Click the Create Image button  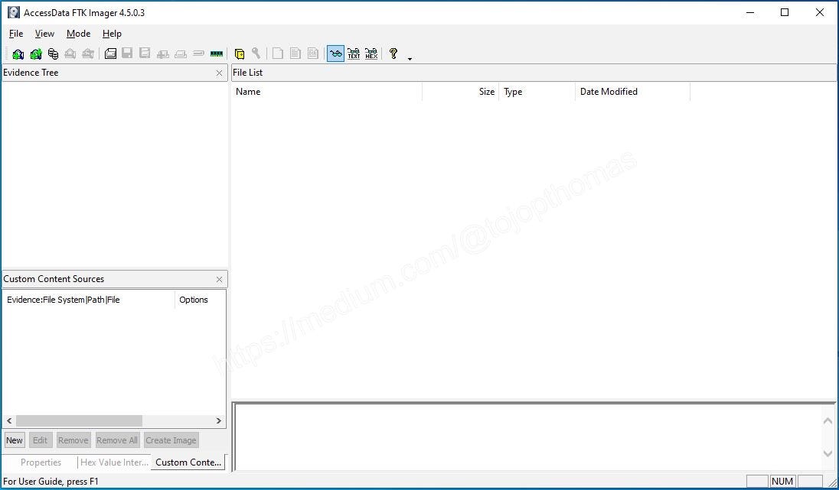pyautogui.click(x=171, y=440)
